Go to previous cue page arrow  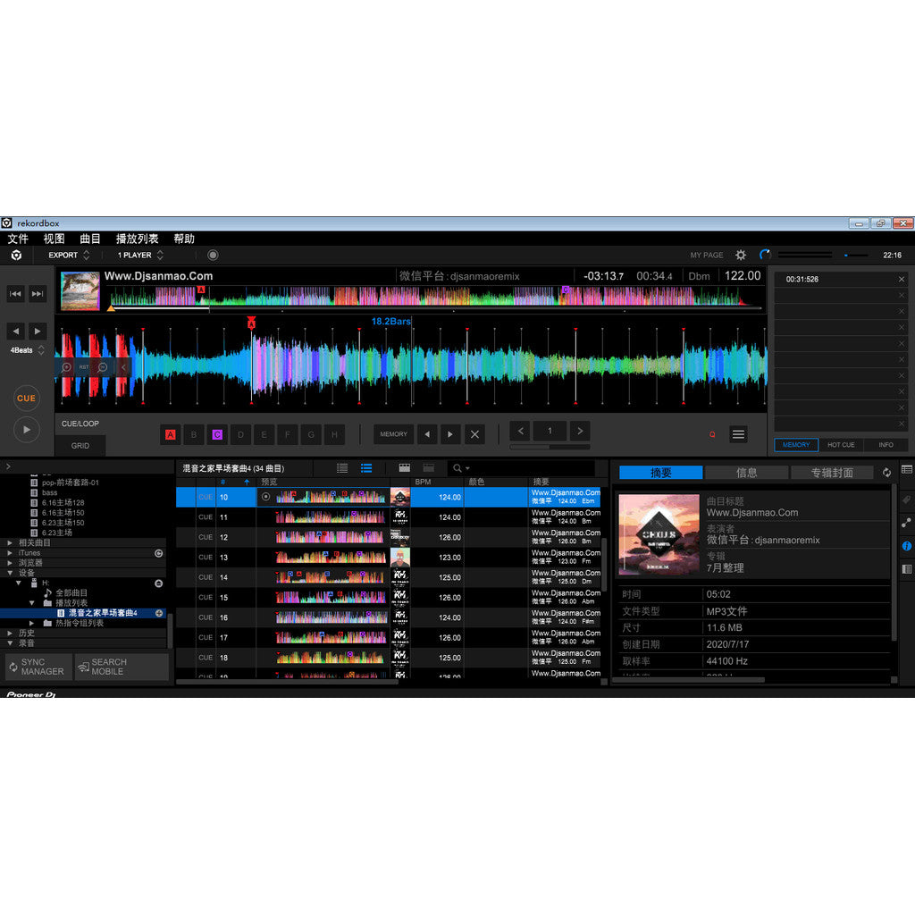521,432
